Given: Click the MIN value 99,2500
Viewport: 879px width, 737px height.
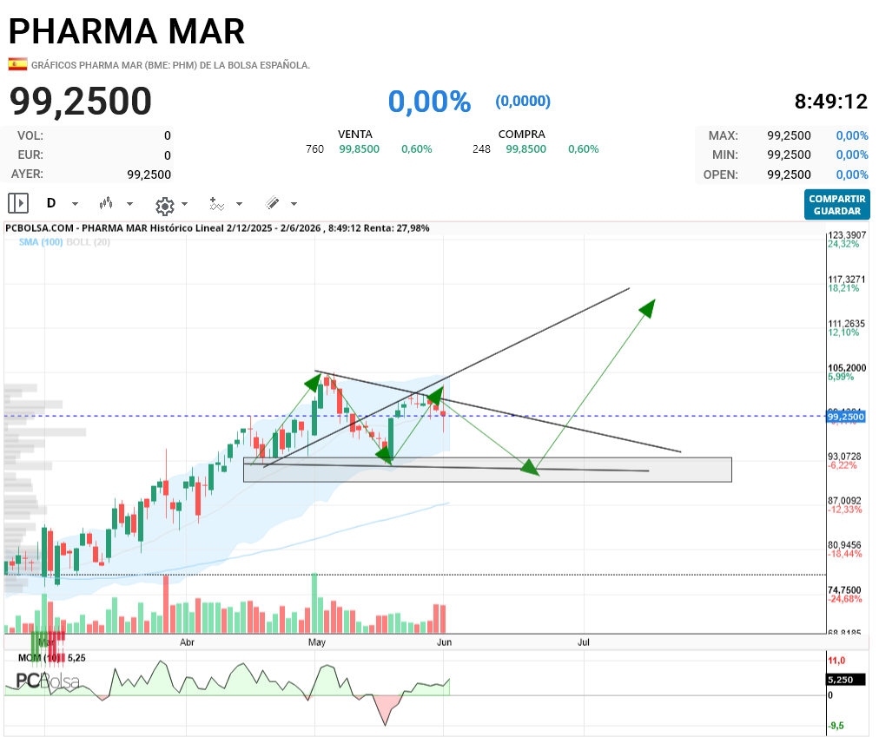Looking at the screenshot, I should point(789,155).
